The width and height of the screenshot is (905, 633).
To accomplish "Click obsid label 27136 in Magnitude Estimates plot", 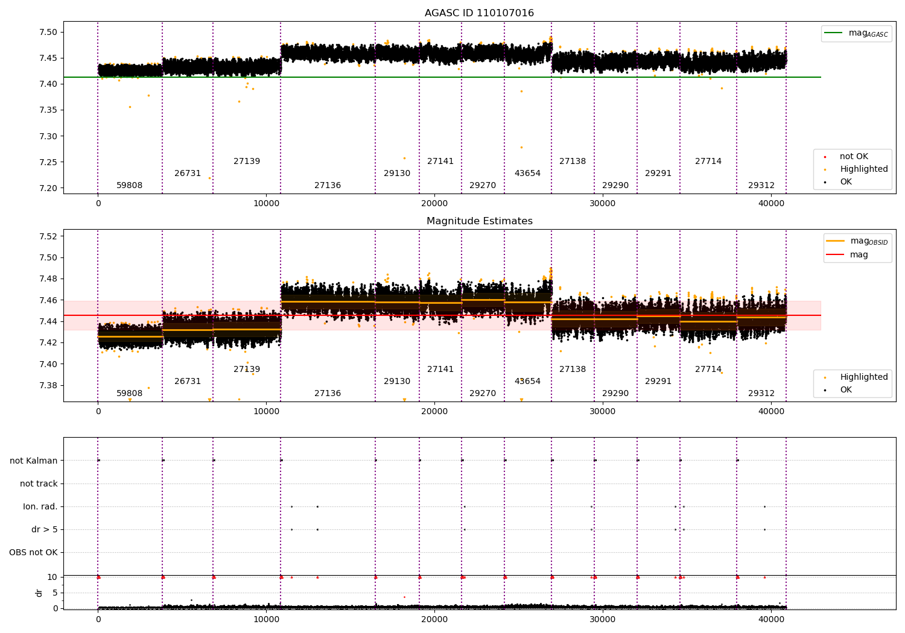I will [328, 394].
